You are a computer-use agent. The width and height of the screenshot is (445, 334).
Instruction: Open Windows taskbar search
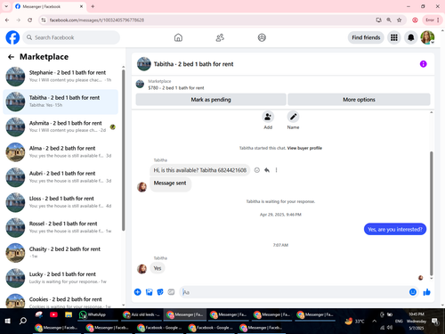pyautogui.click(x=23, y=321)
